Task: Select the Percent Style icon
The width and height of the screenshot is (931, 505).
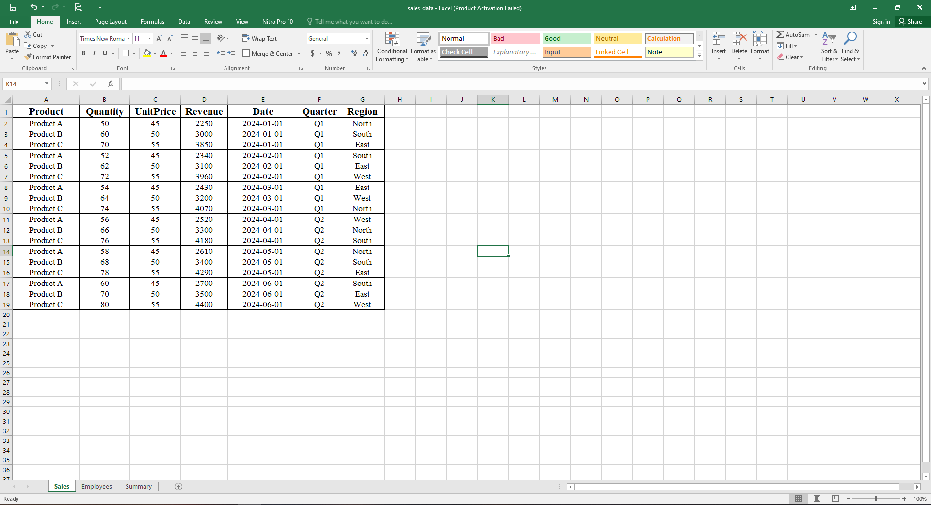Action: 329,53
